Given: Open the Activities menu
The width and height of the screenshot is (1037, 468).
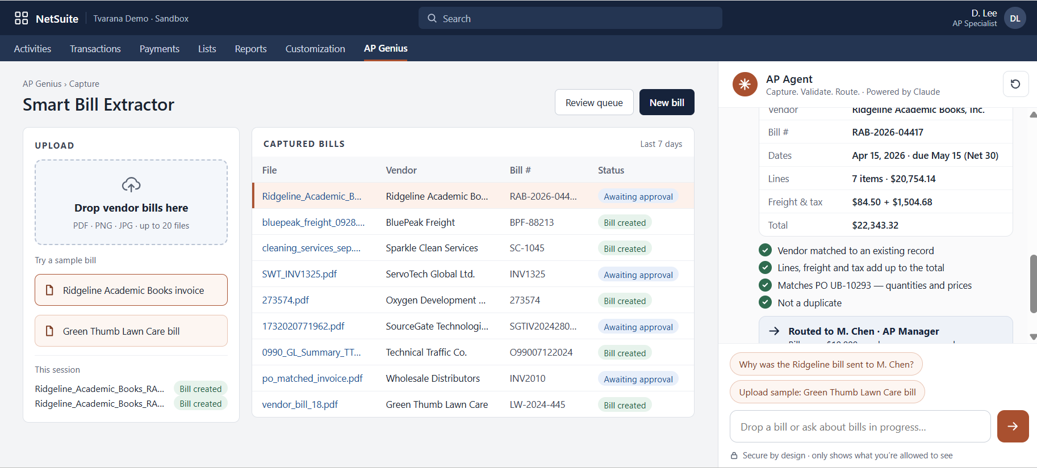Looking at the screenshot, I should click(32, 49).
